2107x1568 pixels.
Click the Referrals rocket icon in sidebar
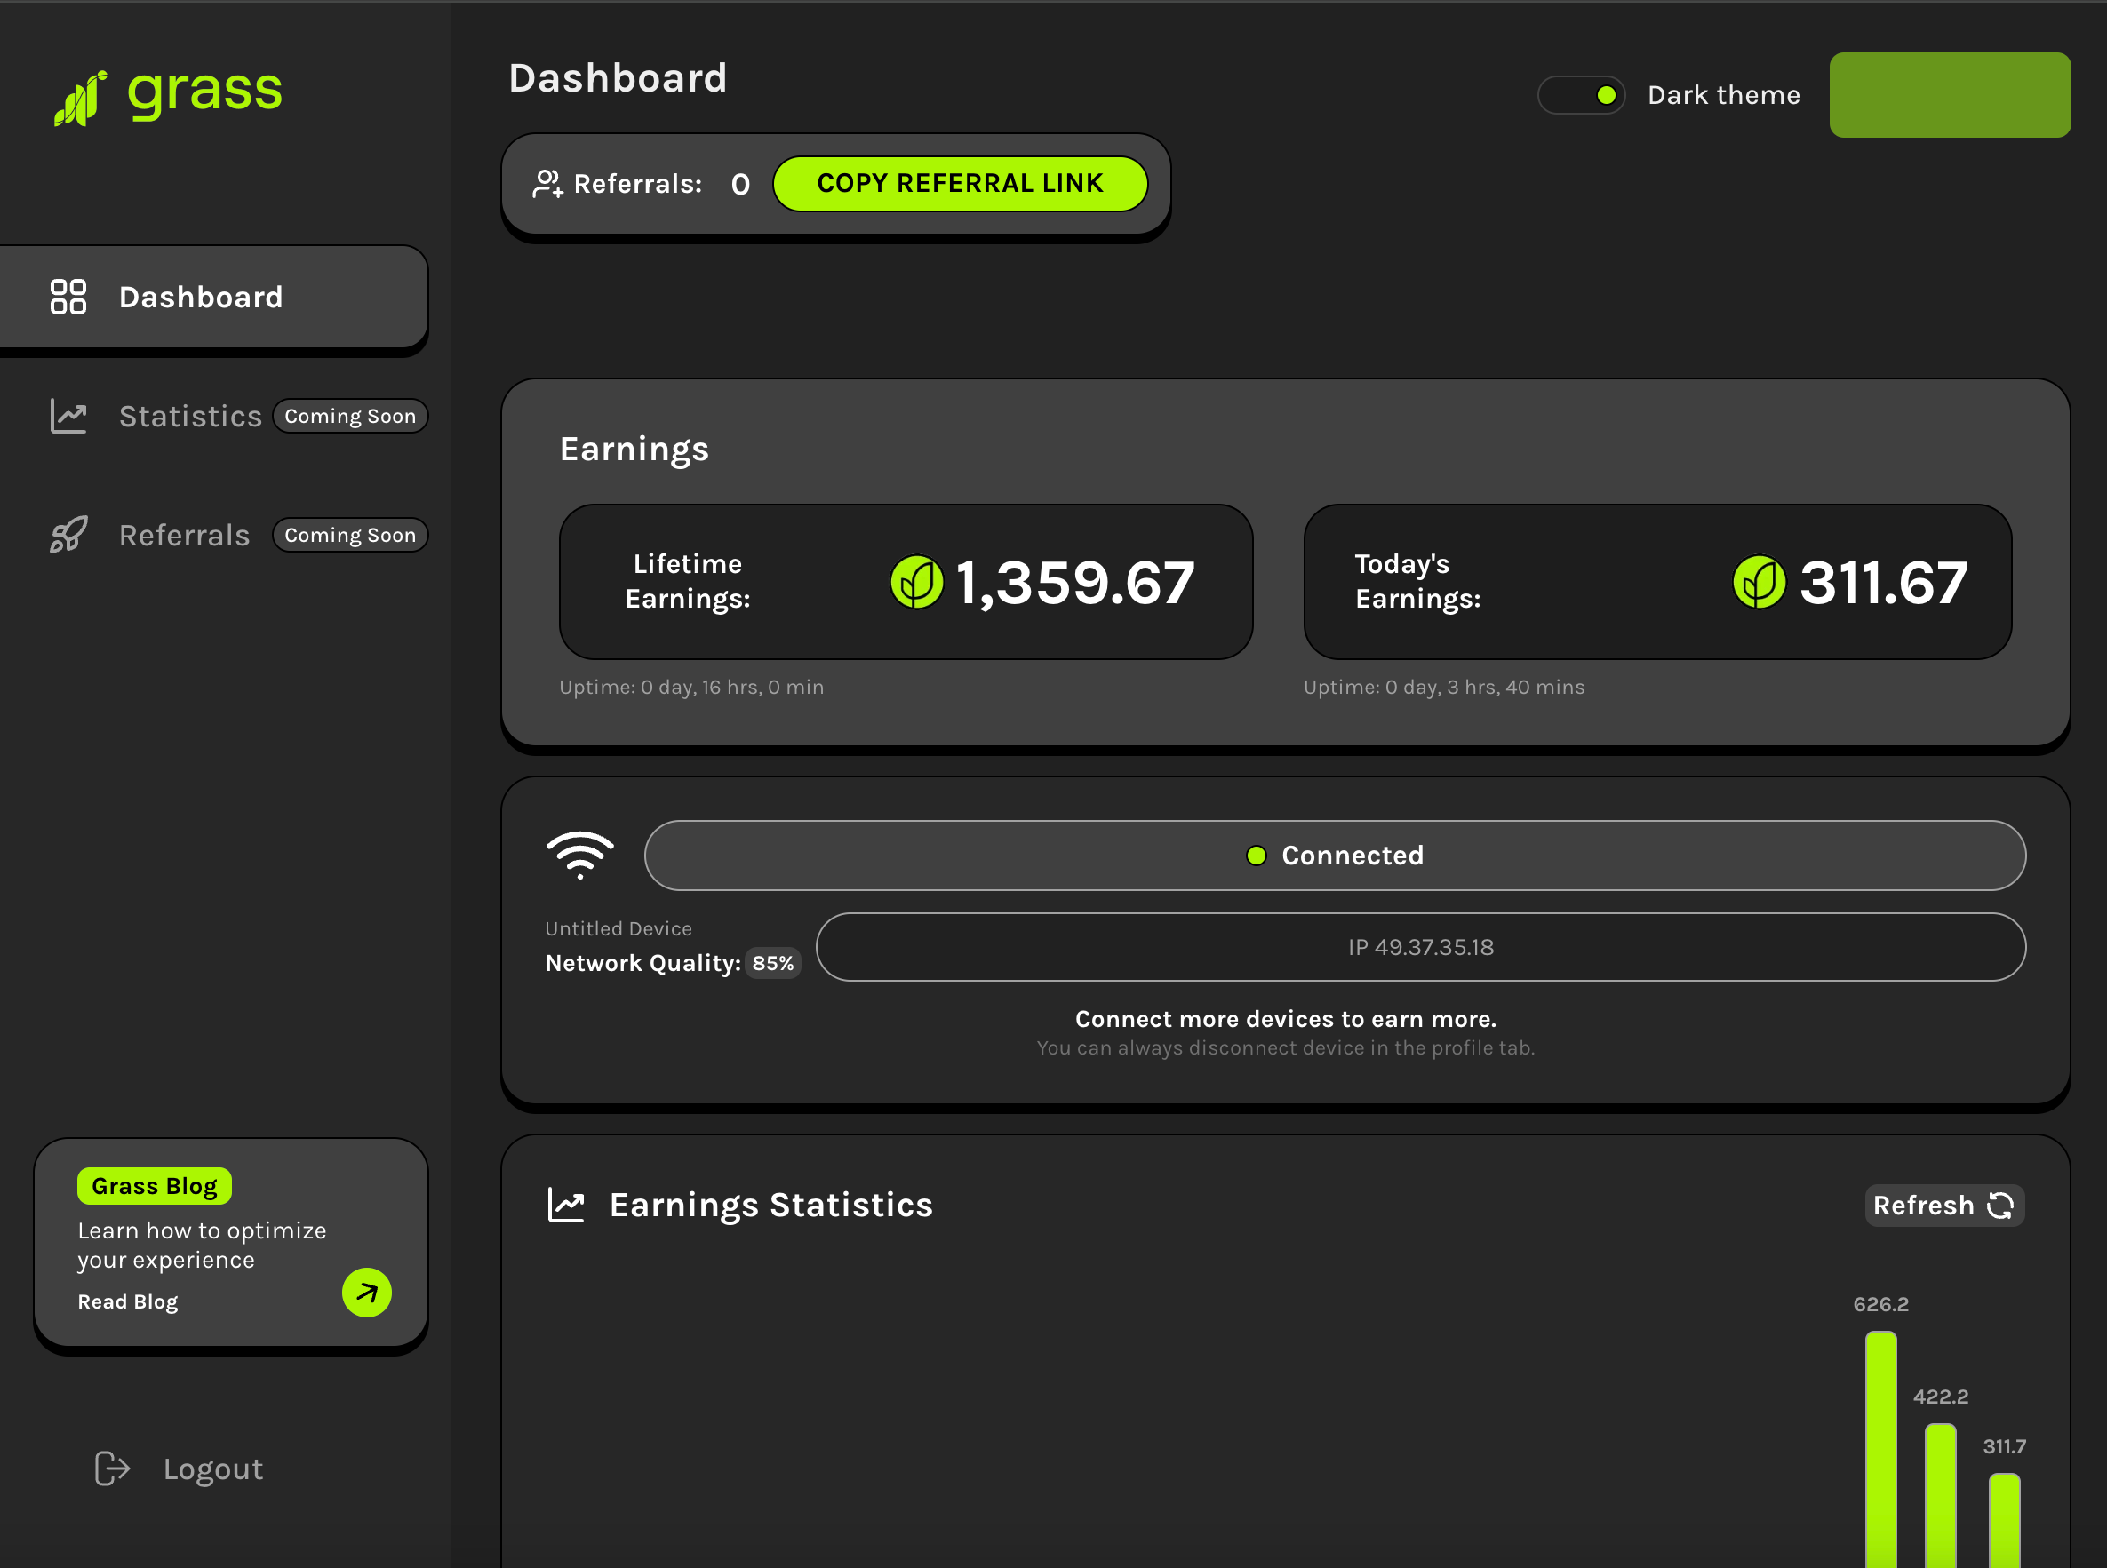[68, 535]
